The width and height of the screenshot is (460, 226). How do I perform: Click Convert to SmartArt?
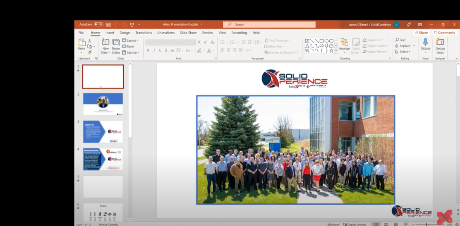pyautogui.click(x=281, y=52)
